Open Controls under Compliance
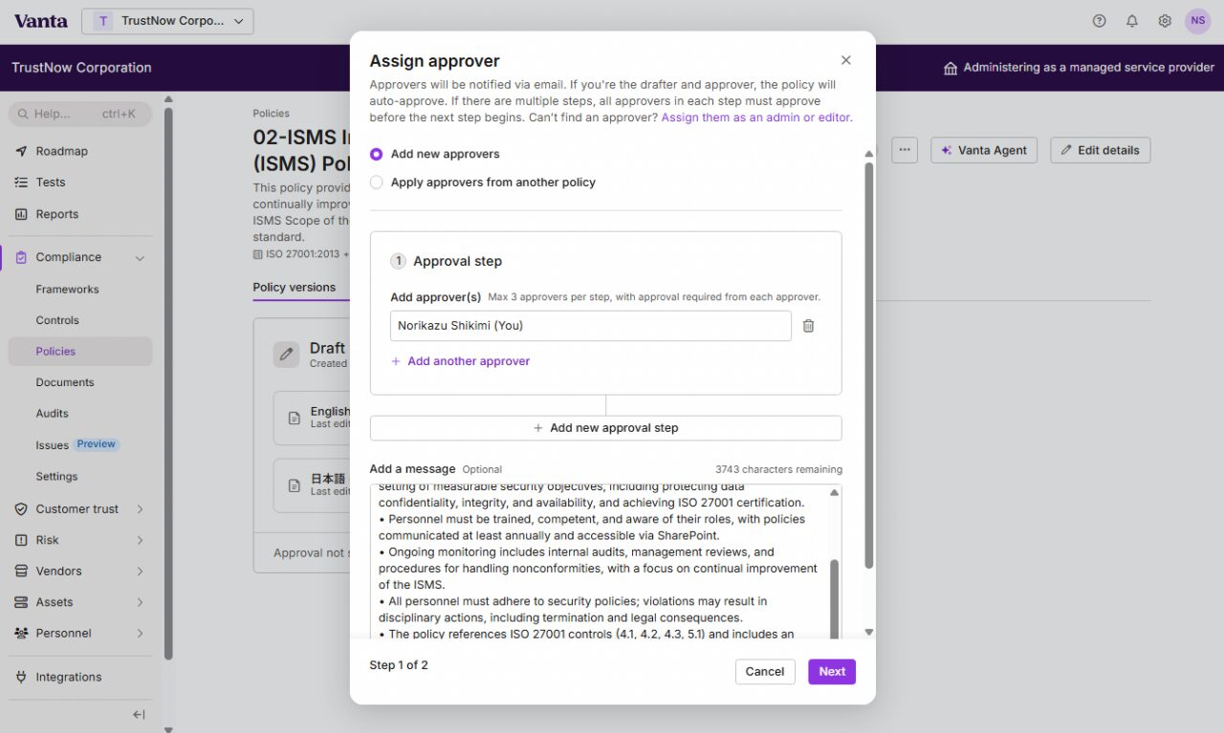The height and width of the screenshot is (733, 1224). 57,320
